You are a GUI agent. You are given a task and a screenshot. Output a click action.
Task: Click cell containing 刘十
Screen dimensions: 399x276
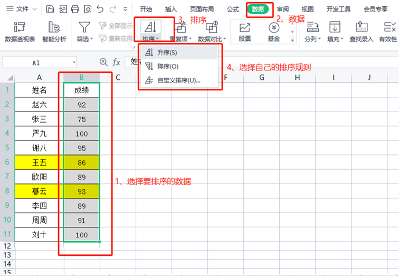[x=39, y=234]
